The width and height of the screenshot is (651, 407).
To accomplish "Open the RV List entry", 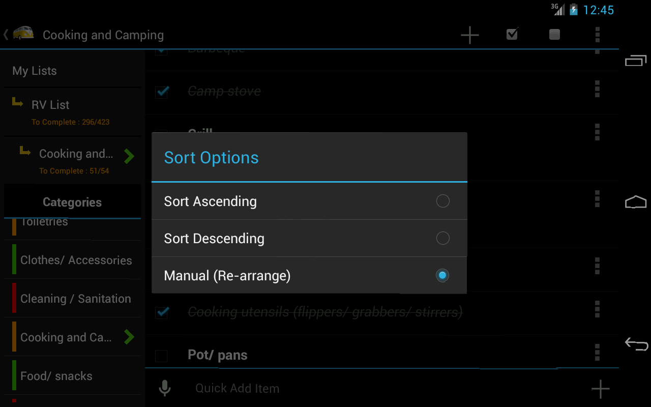I will [x=51, y=105].
